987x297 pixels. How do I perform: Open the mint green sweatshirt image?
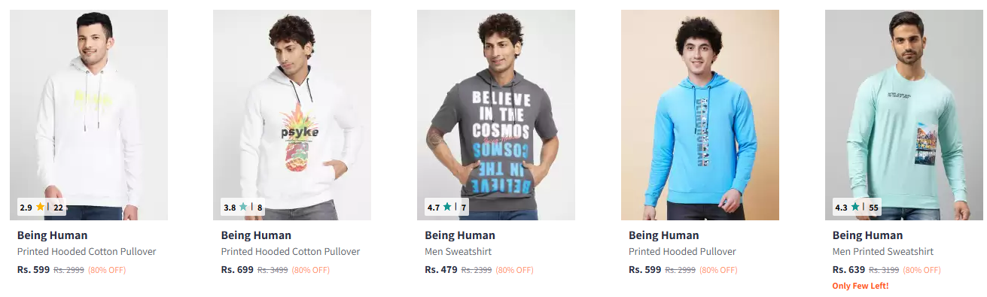[x=904, y=114]
